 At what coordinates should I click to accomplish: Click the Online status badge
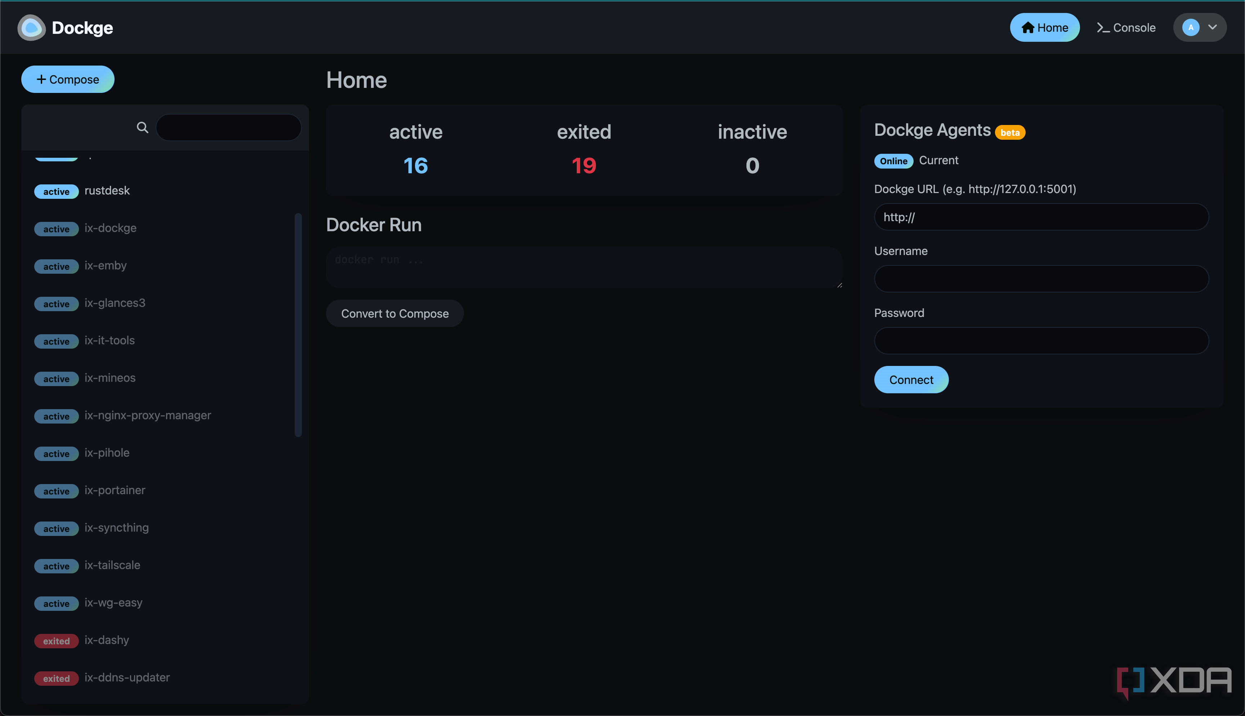click(893, 161)
